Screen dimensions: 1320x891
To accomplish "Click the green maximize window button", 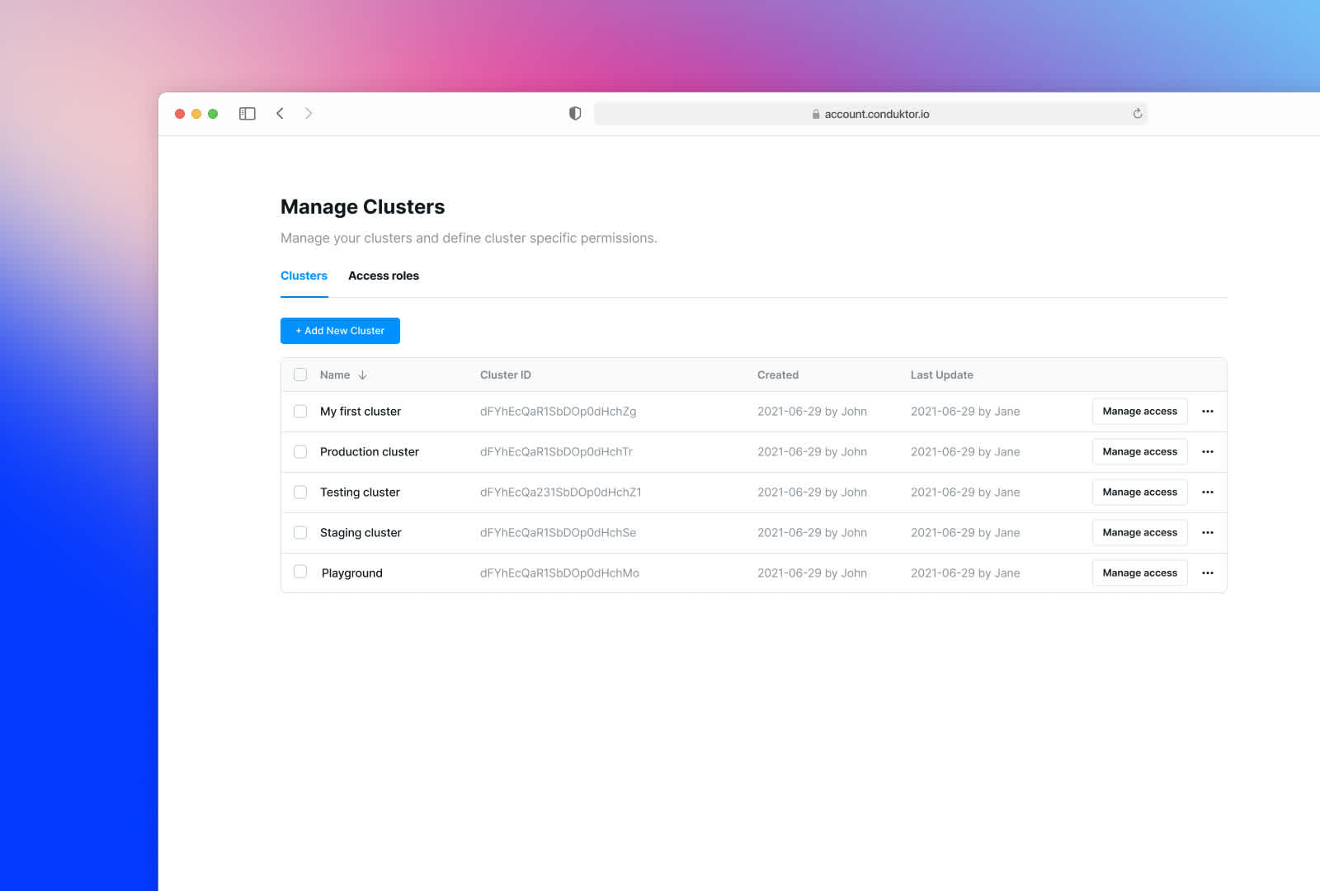I will (213, 114).
